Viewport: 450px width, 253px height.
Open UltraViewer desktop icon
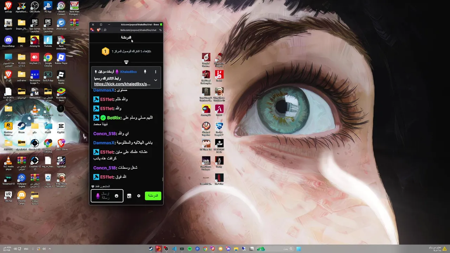click(61, 25)
